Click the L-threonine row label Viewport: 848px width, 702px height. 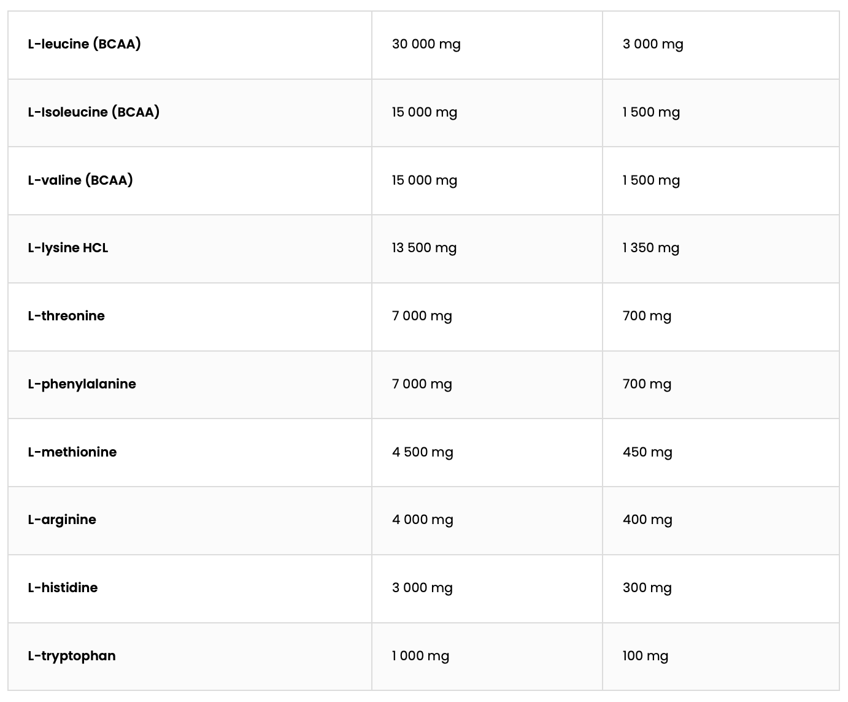point(66,316)
